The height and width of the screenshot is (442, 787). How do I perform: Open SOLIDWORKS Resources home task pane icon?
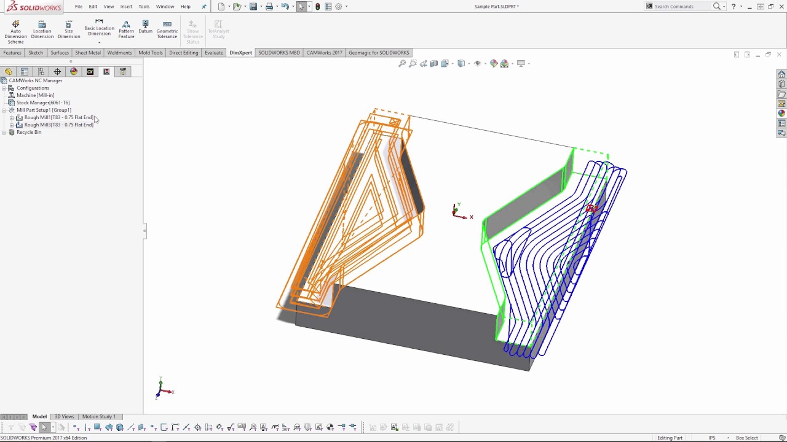pyautogui.click(x=781, y=74)
